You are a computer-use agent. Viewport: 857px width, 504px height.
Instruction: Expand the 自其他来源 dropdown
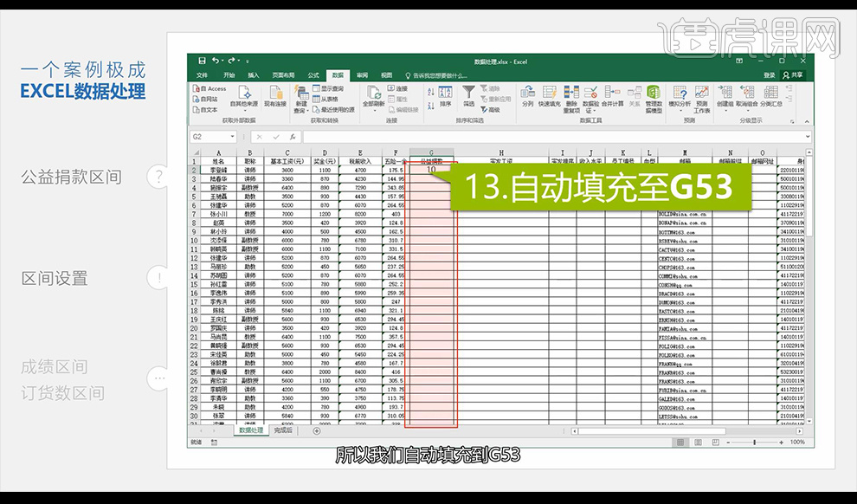click(x=245, y=109)
